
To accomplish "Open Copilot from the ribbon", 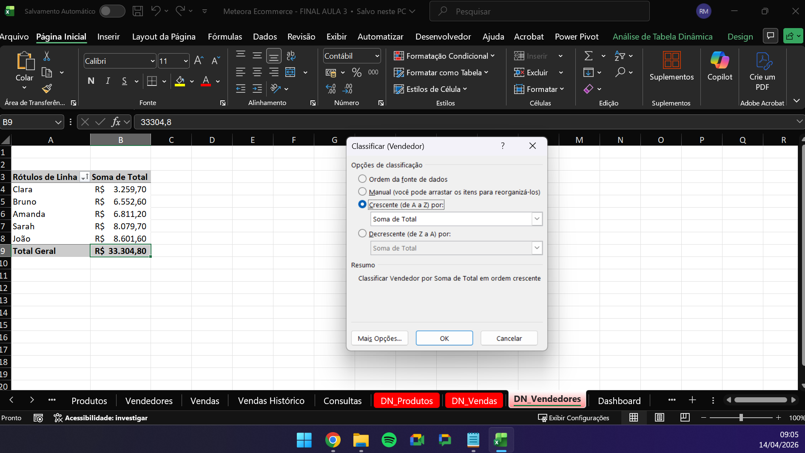I will click(720, 66).
